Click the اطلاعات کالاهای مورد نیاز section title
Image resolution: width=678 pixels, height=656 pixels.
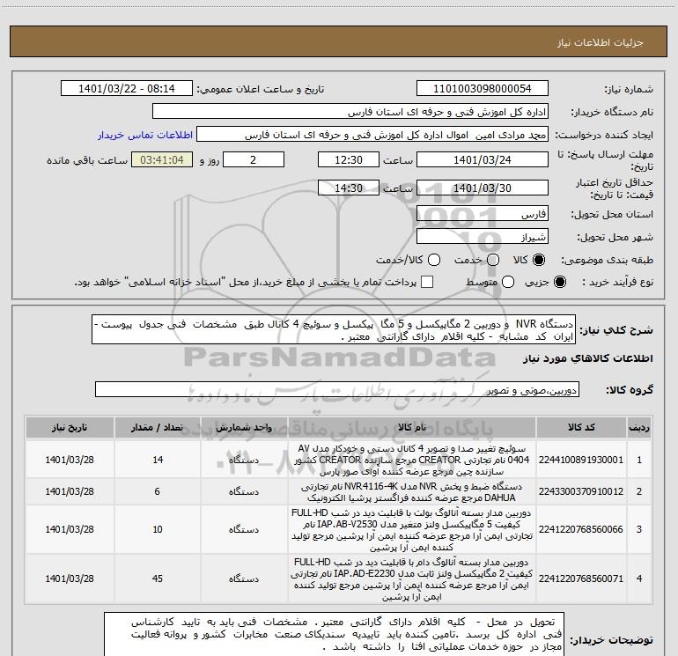(587, 358)
